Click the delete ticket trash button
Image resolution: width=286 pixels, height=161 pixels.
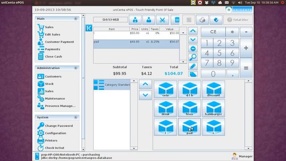click(176, 20)
